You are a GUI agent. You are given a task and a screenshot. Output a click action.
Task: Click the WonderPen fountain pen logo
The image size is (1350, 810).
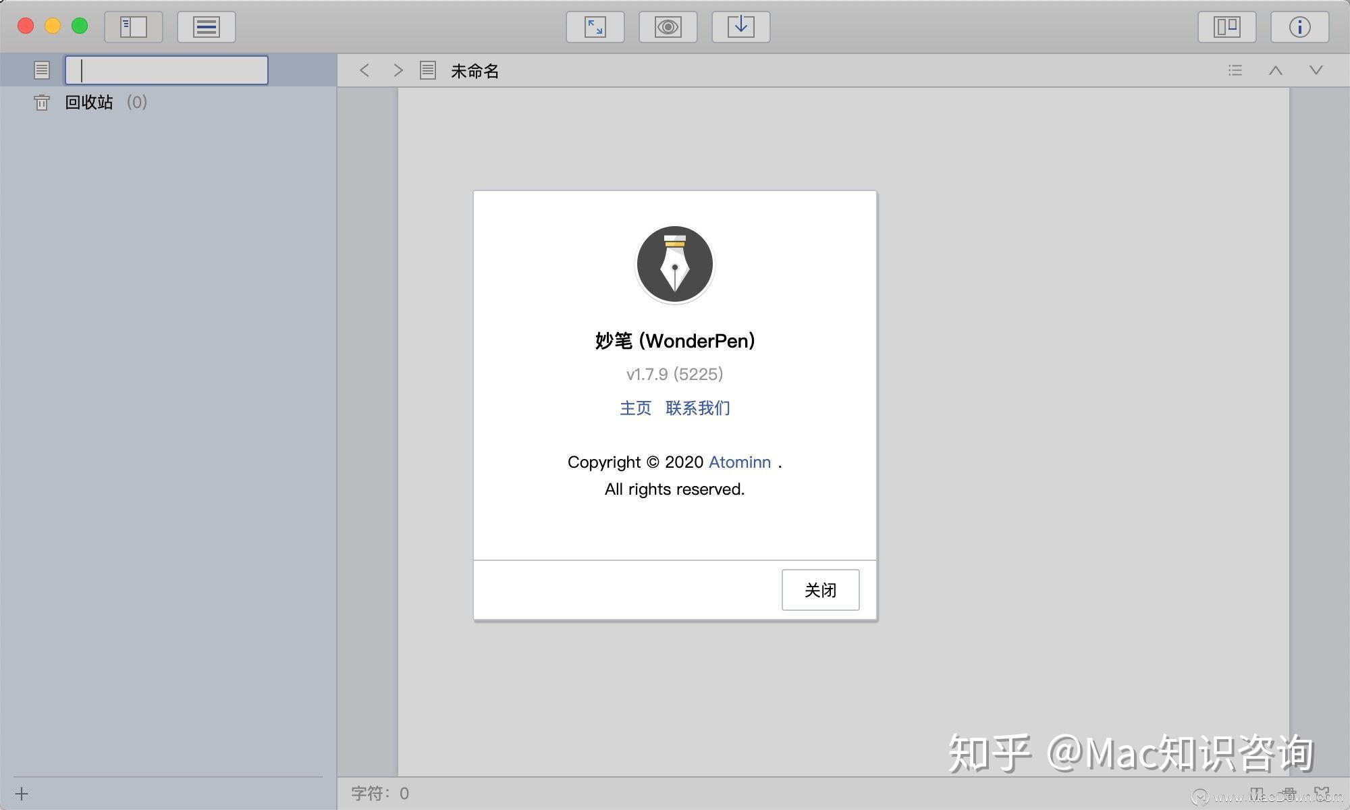pos(675,264)
